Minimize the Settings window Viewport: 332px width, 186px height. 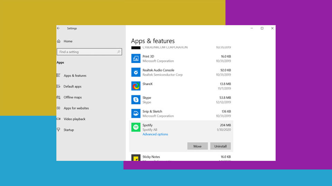(x=251, y=28)
